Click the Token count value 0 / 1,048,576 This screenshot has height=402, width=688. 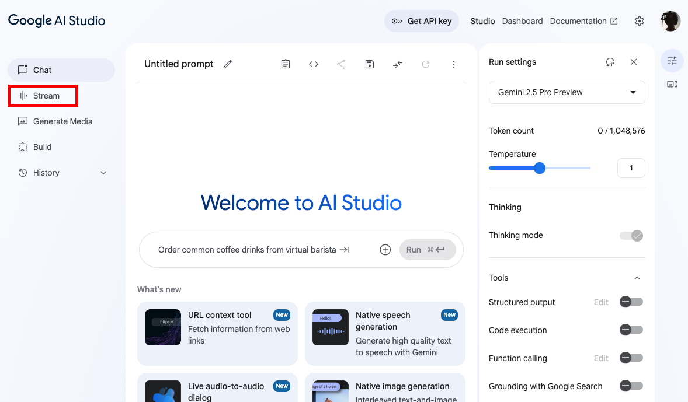click(x=621, y=131)
